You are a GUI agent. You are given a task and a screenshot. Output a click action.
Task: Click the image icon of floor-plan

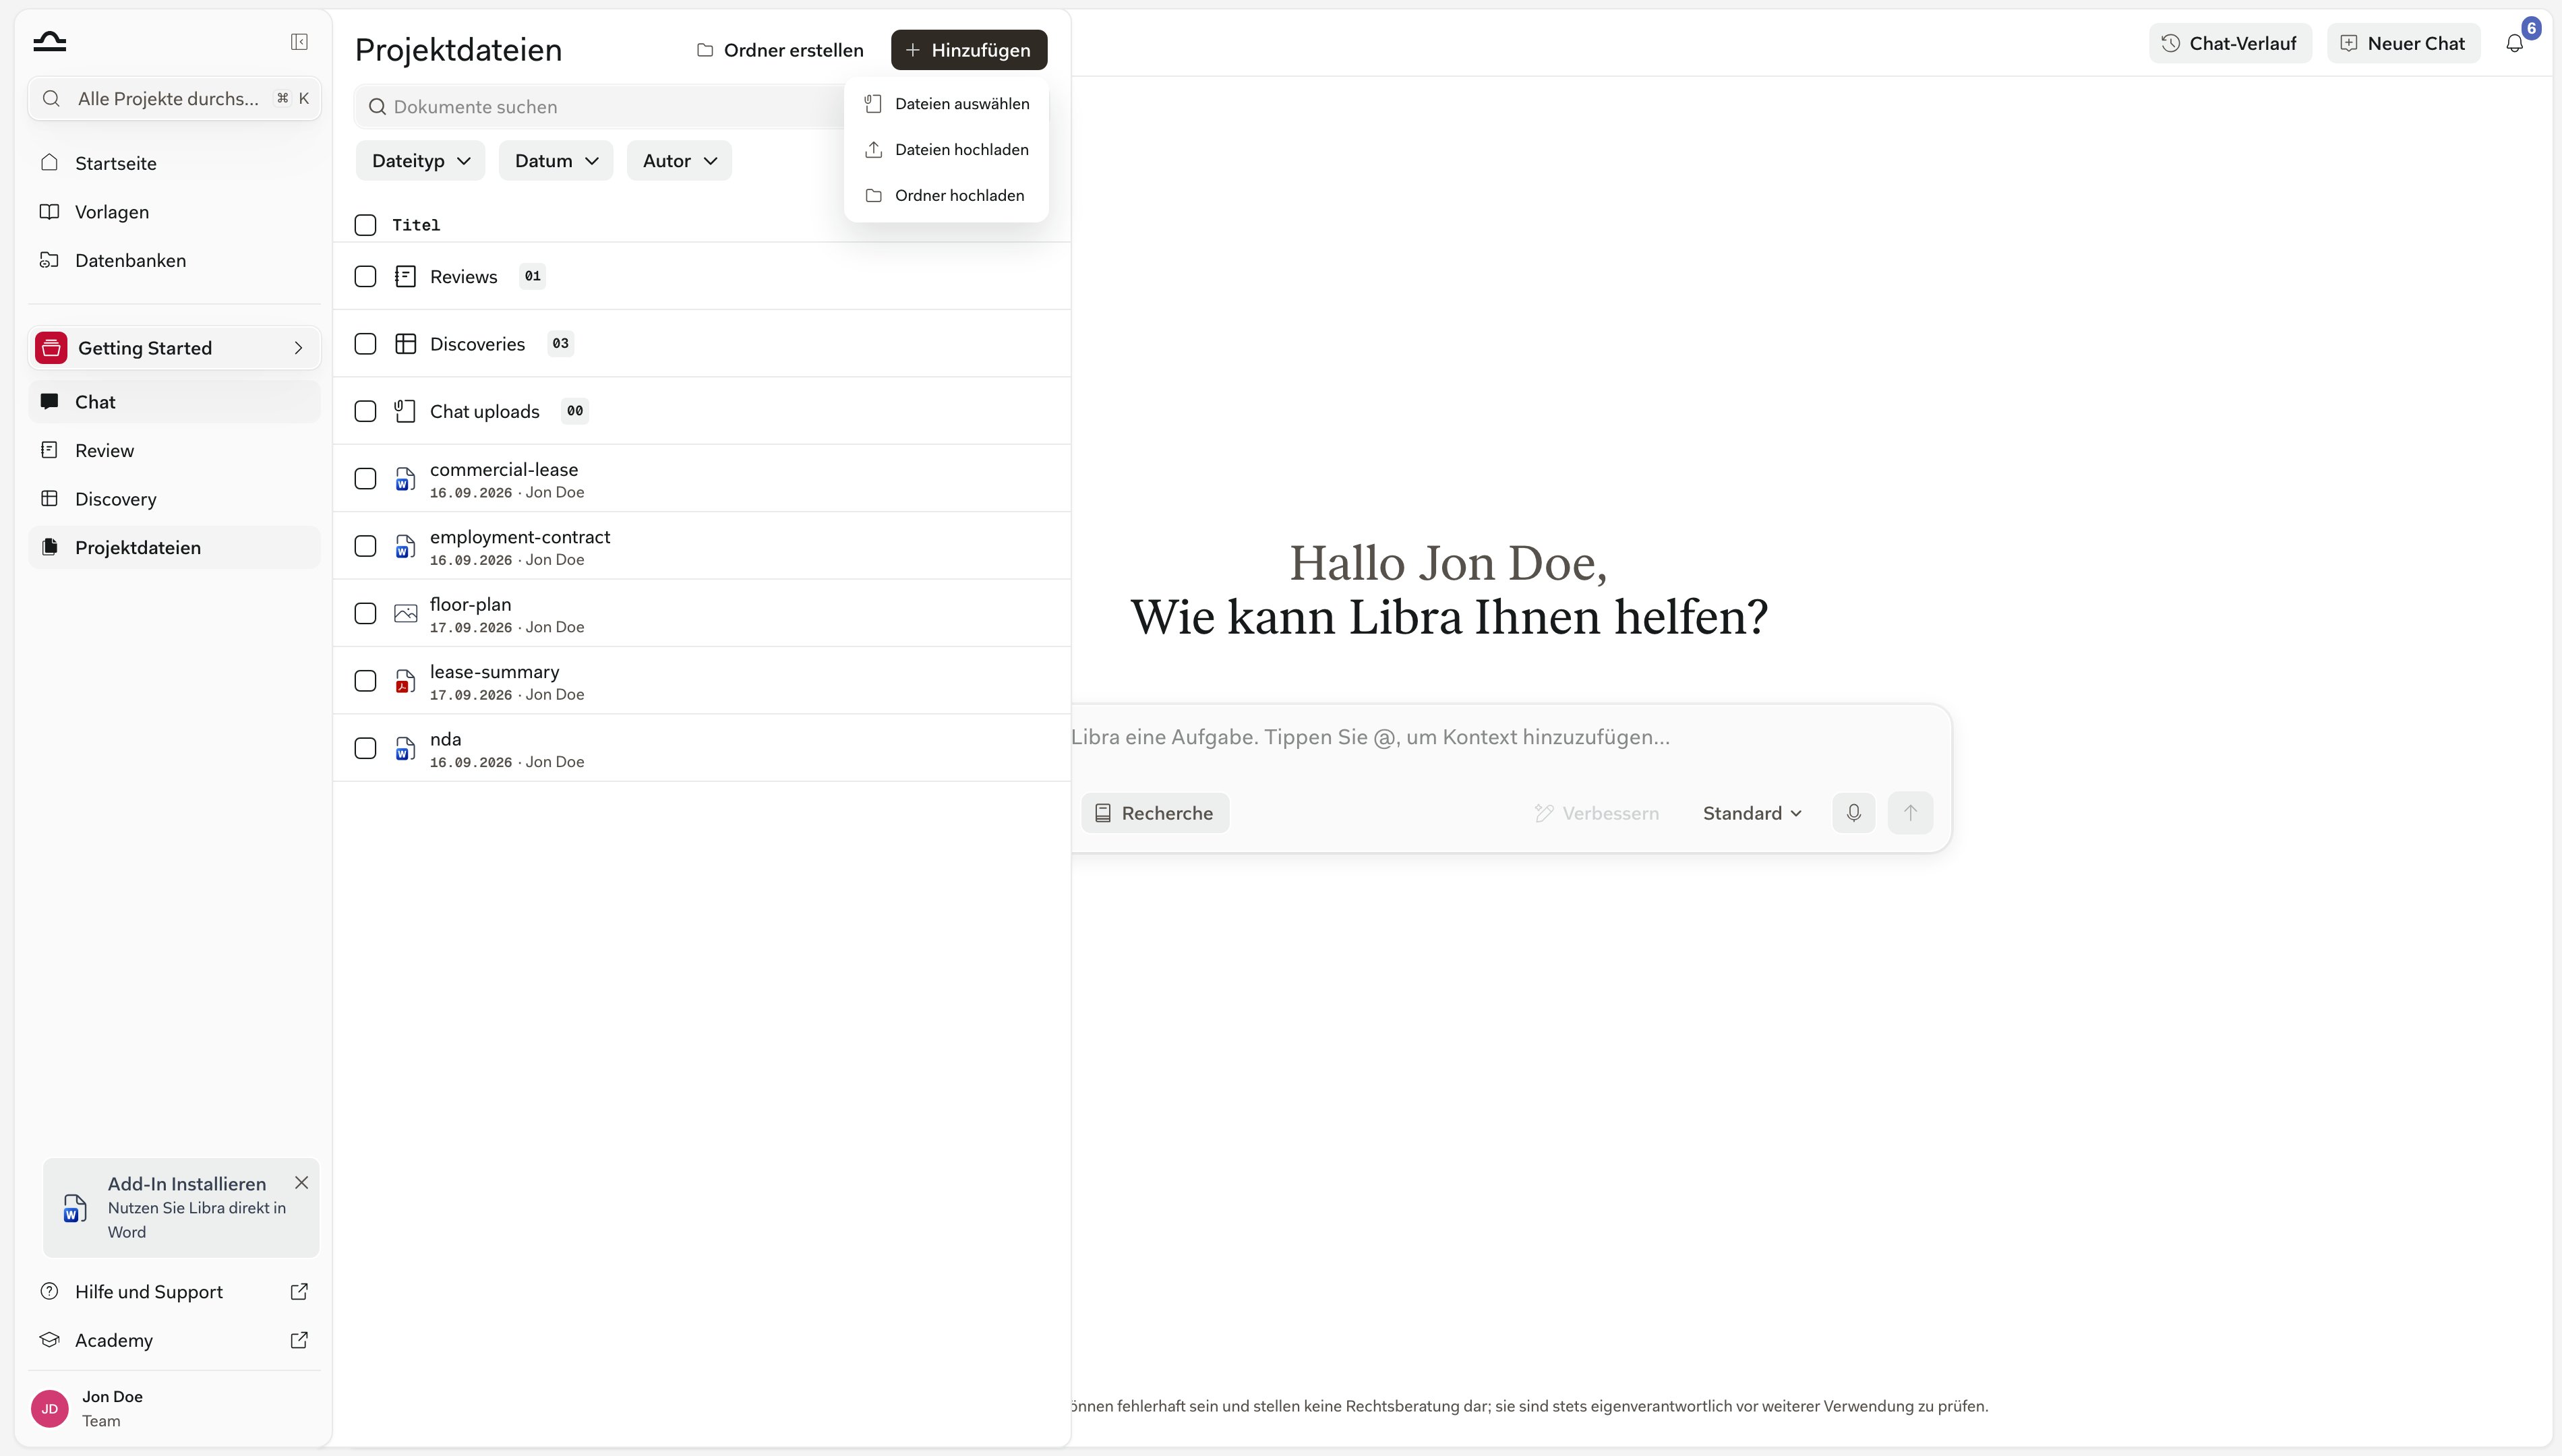pyautogui.click(x=405, y=614)
